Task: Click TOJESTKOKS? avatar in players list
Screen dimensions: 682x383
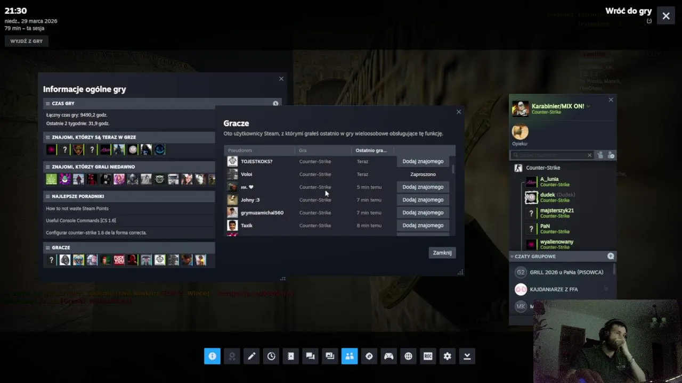Action: (x=232, y=161)
